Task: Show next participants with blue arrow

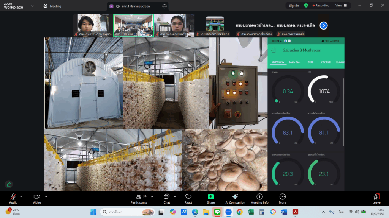Action: click(324, 25)
